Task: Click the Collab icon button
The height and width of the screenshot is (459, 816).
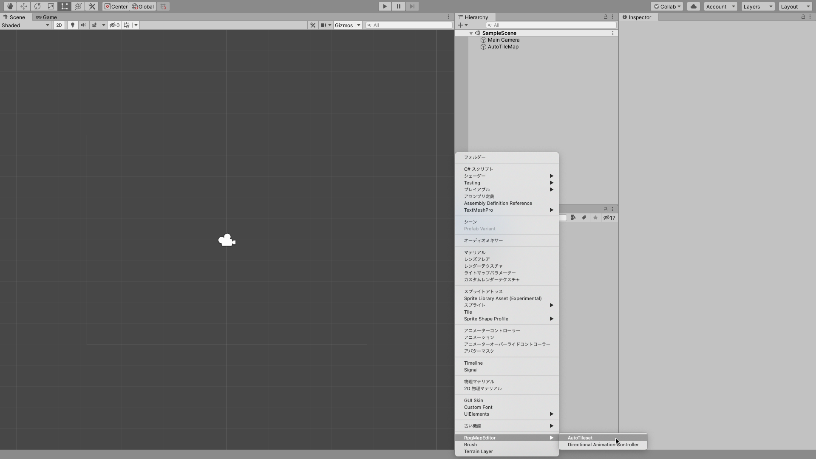Action: tap(666, 6)
